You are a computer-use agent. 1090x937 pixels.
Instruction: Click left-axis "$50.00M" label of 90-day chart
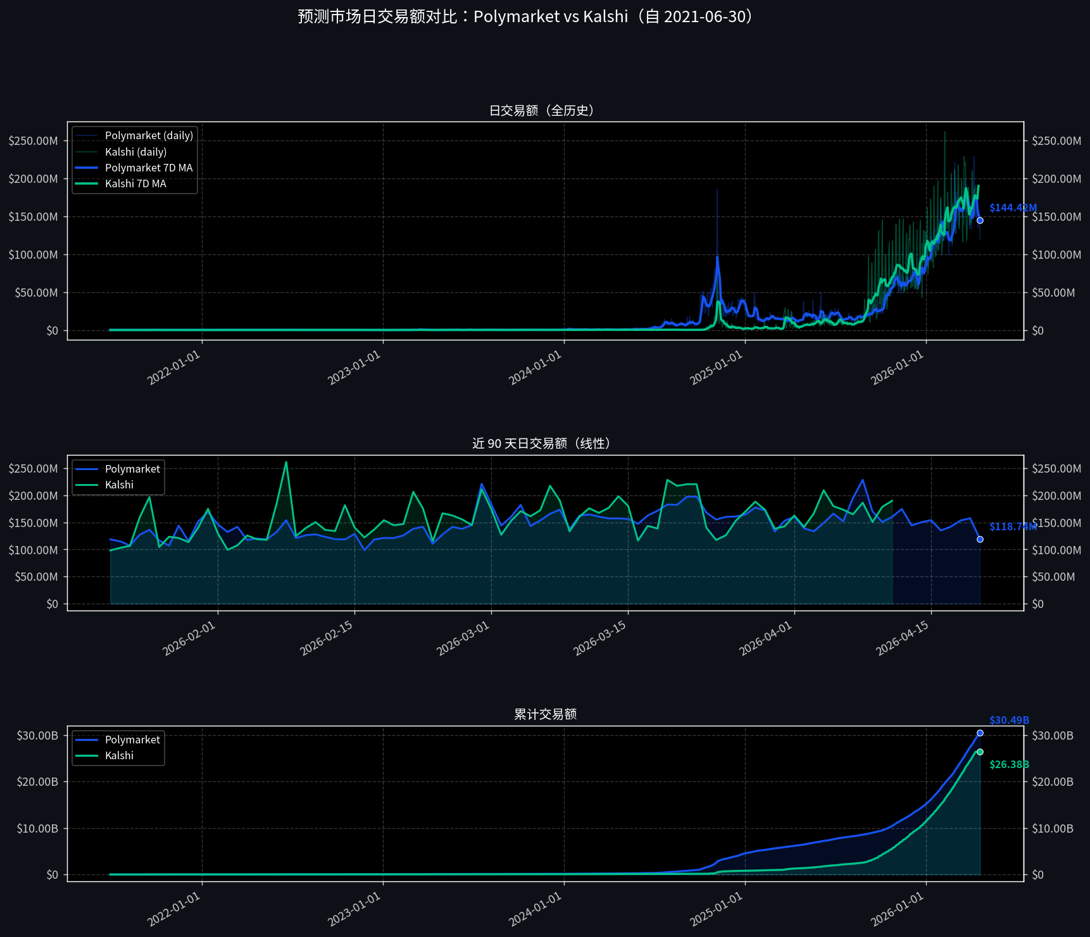[37, 577]
